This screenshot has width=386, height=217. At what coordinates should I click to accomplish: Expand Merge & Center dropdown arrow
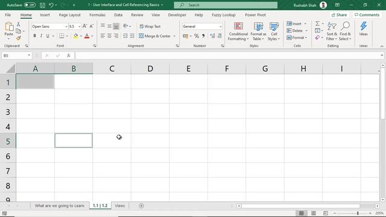coord(174,36)
